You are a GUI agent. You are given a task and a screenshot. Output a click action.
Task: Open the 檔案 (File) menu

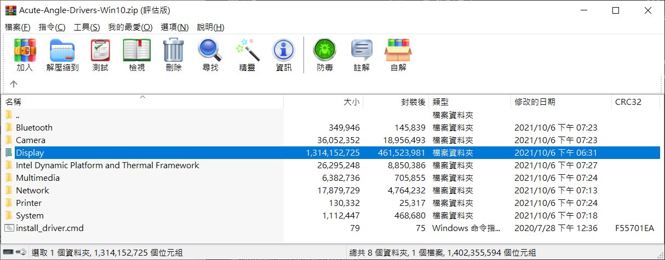pyautogui.click(x=17, y=27)
